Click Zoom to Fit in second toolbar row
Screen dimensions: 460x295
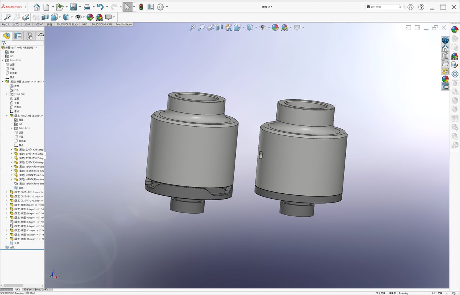pos(7,17)
